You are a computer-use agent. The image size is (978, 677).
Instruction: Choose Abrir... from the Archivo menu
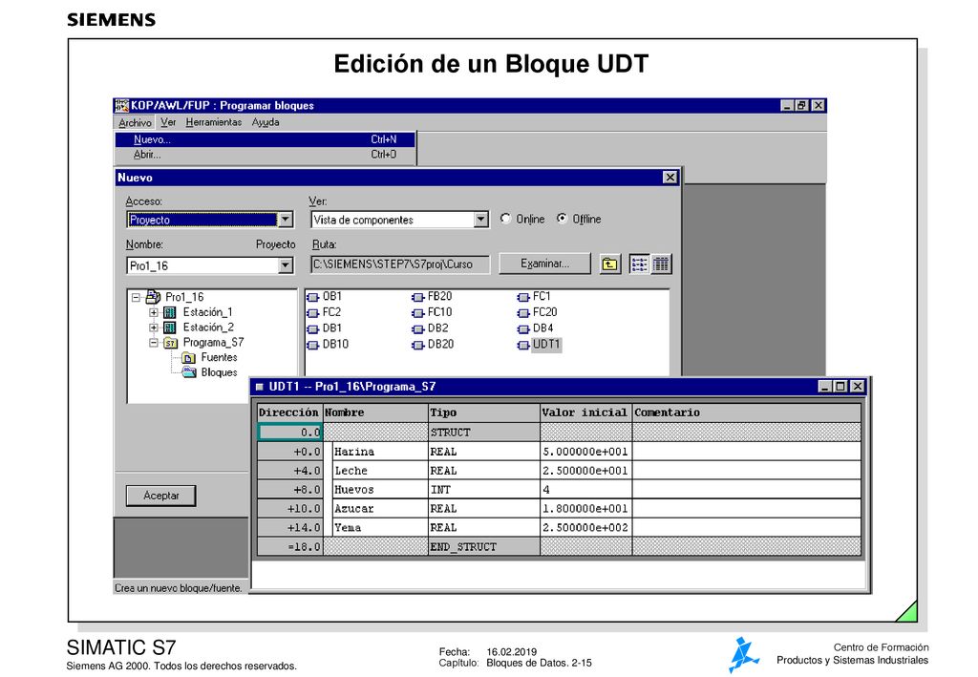266,155
